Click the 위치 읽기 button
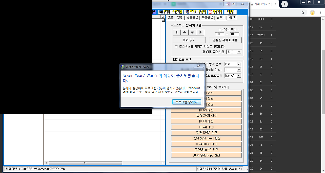Screen dimensions: 325x173 [x=189, y=40]
